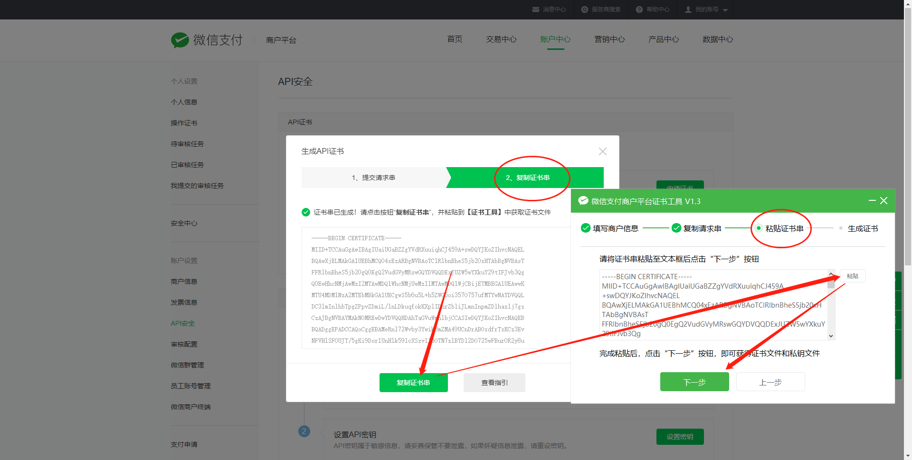Screen dimensions: 912x460
Task: Minimize the 证书工具 window
Action: pyautogui.click(x=872, y=201)
